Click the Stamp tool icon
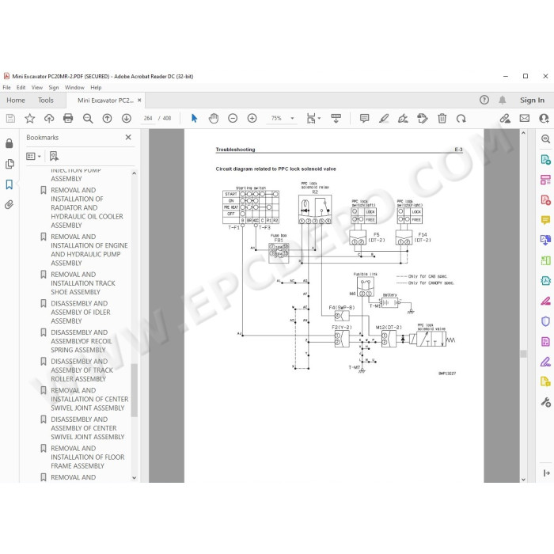The image size is (554, 554). pos(422,119)
